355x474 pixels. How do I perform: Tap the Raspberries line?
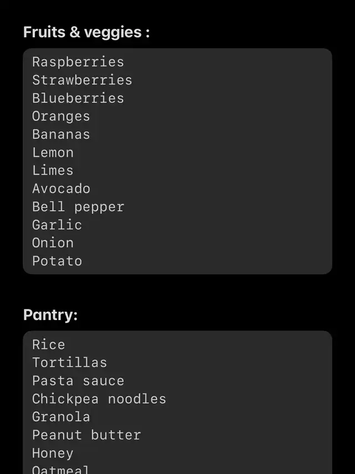click(78, 62)
